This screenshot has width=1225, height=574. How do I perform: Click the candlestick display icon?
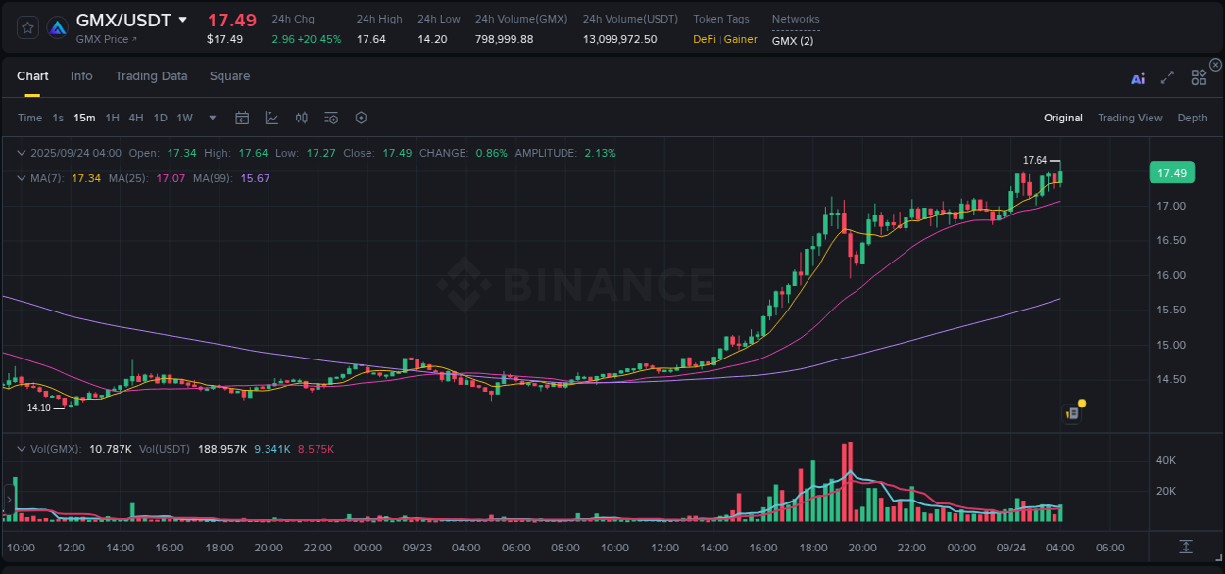pyautogui.click(x=301, y=118)
